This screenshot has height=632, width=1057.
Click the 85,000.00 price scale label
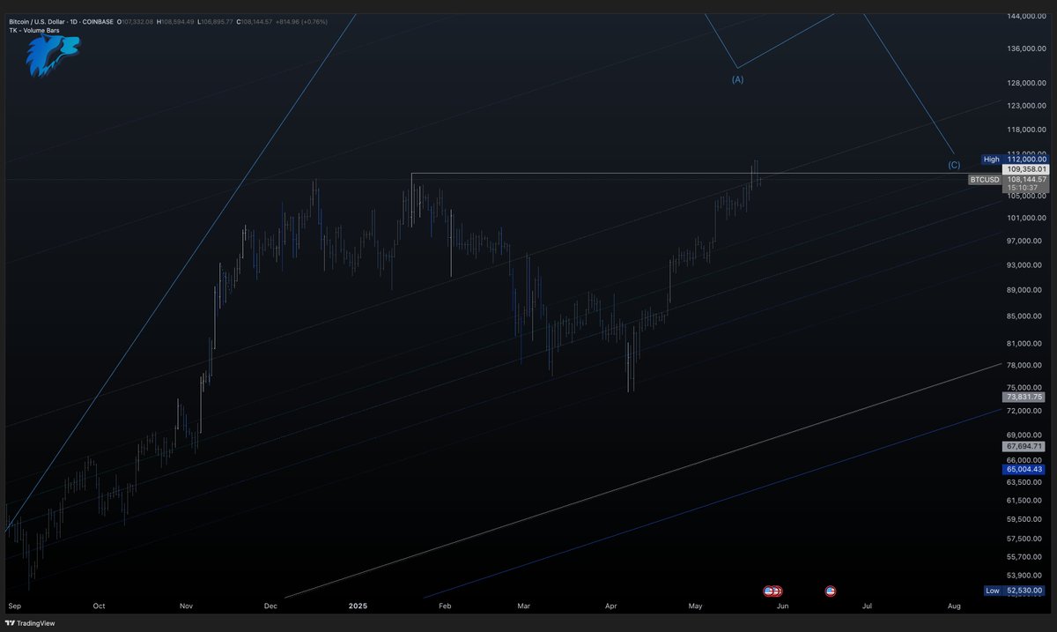[1026, 316]
